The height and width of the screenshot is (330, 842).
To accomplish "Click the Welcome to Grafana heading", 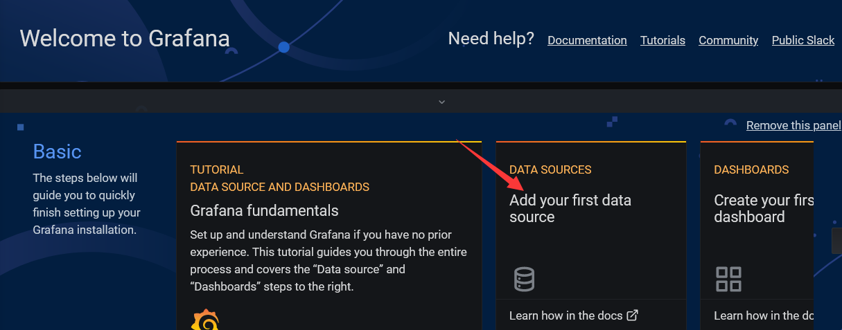I will (125, 38).
